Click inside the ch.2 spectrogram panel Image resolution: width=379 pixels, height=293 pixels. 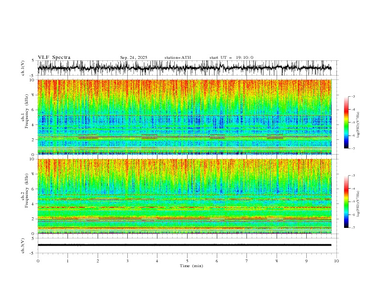click(184, 196)
